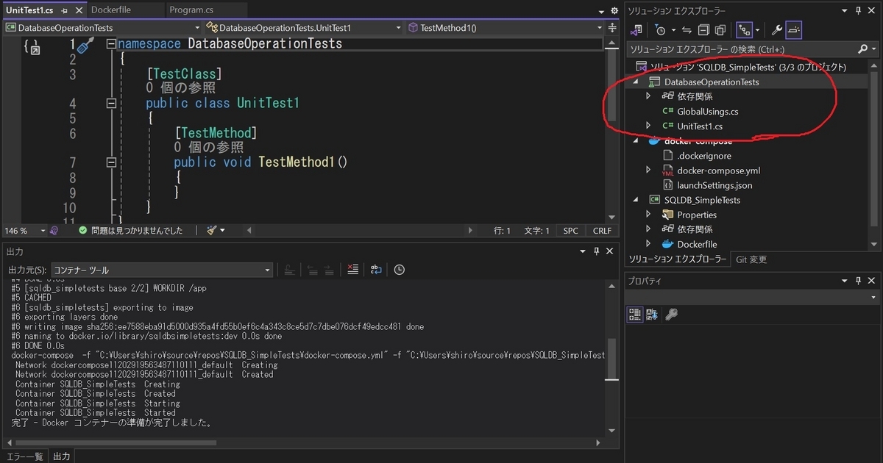The image size is (883, 463).
Task: Click properties categorized view icon
Action: click(x=634, y=315)
